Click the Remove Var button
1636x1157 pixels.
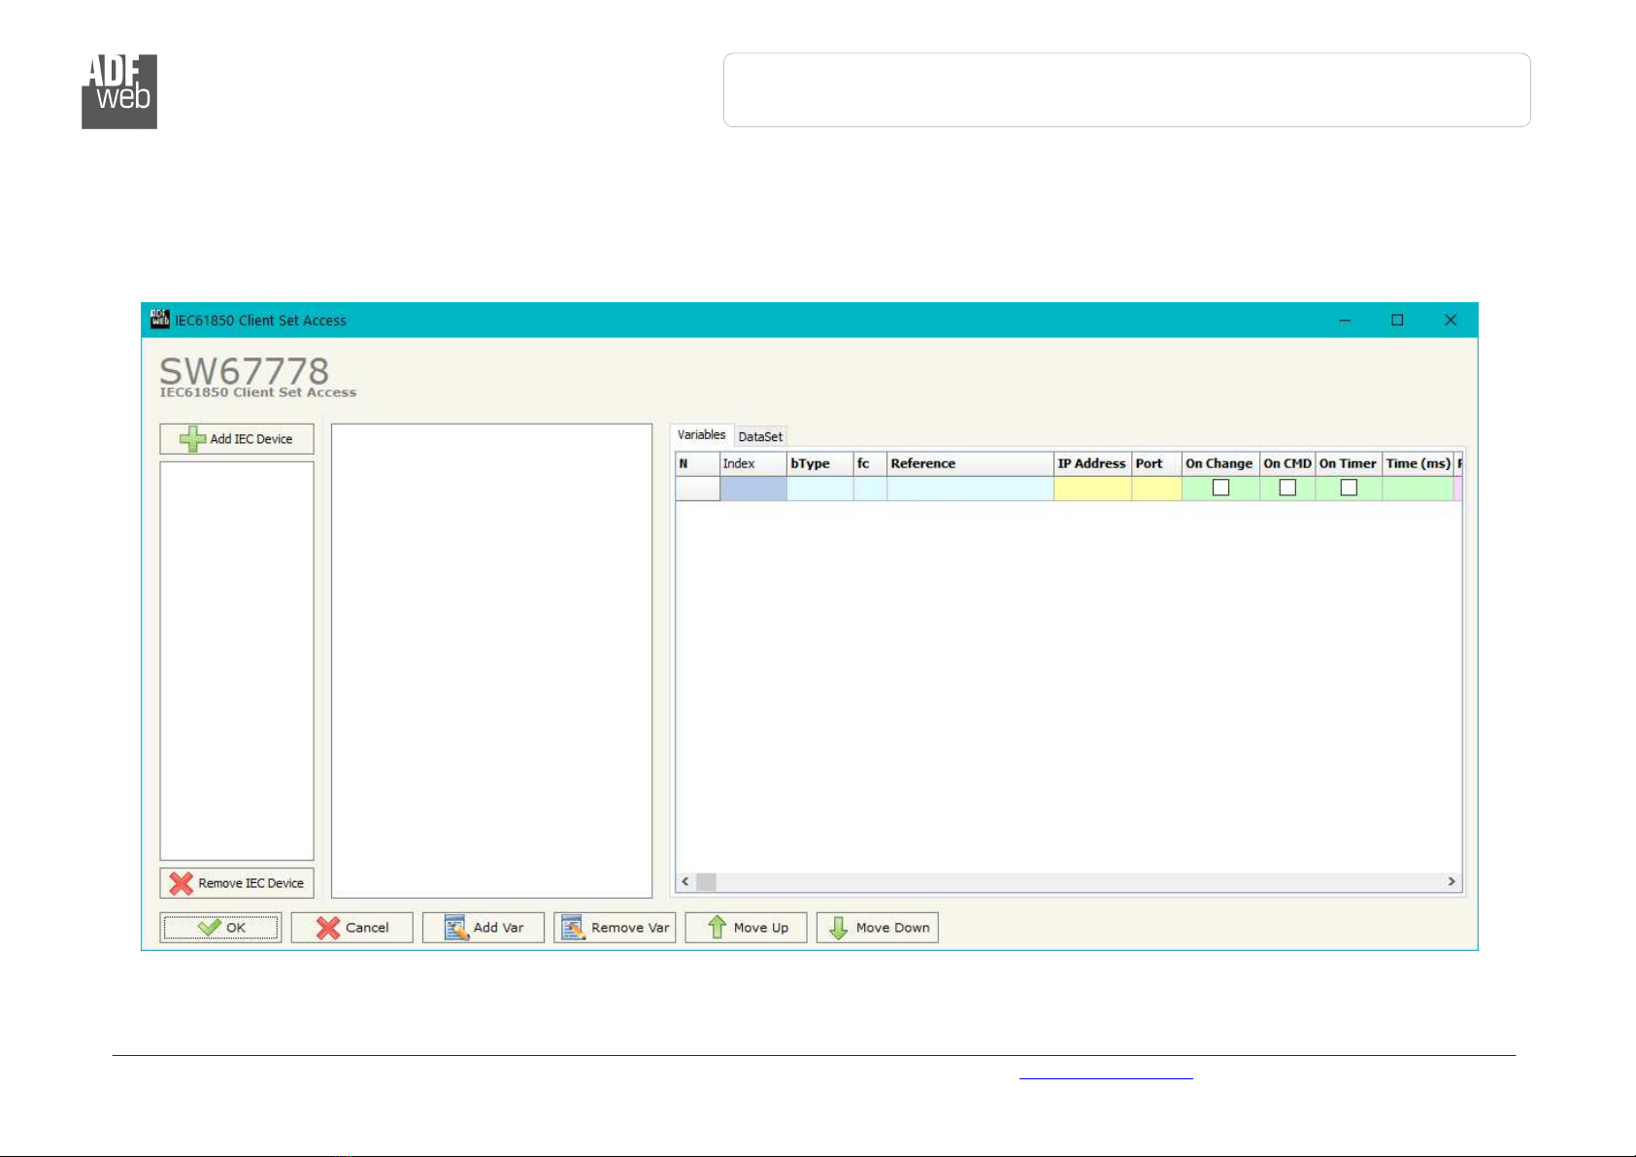tap(615, 928)
